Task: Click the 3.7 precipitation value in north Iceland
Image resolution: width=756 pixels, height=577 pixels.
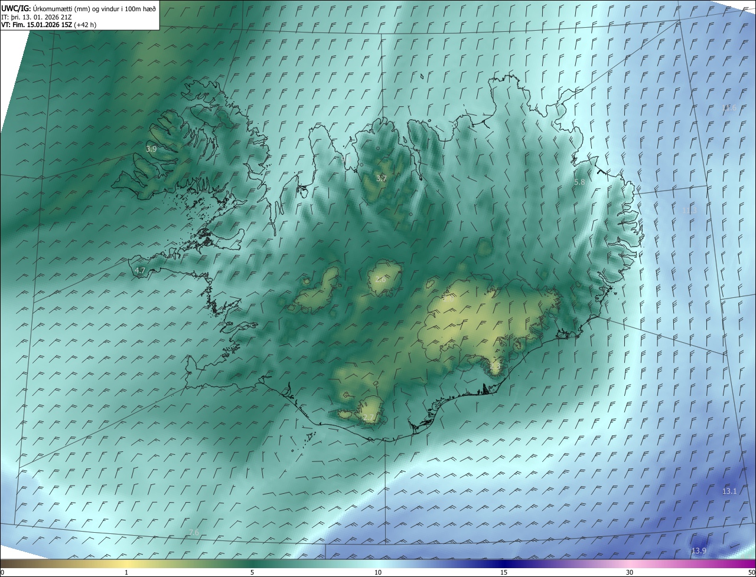Action: (382, 178)
